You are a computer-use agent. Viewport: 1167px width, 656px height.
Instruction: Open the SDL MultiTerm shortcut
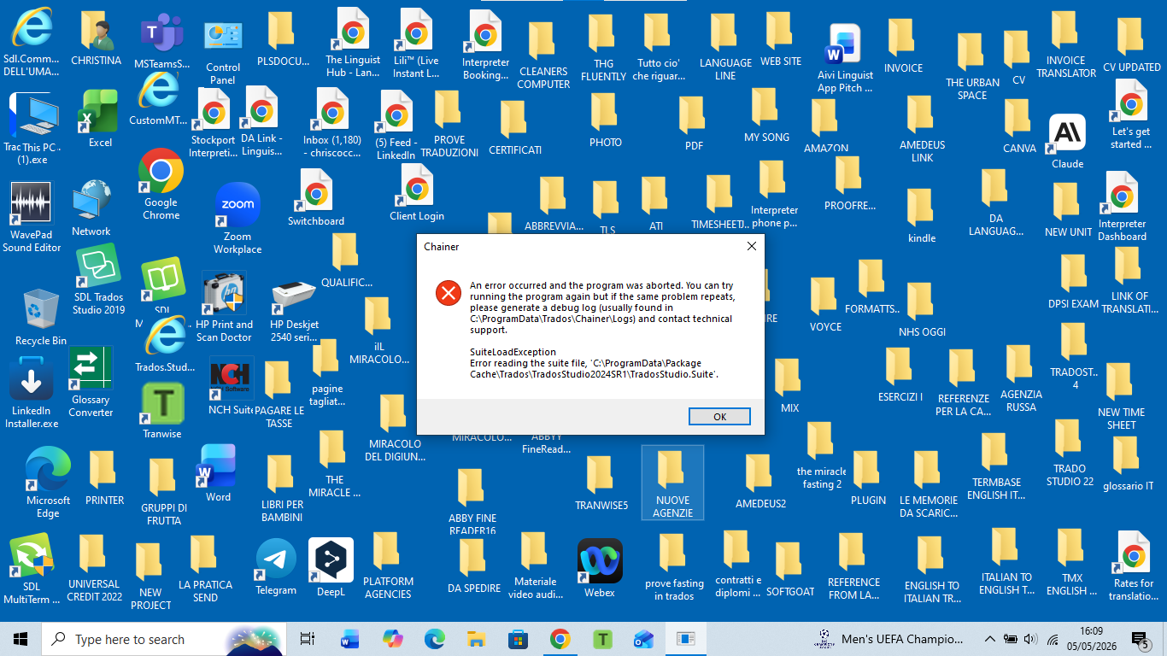coord(32,569)
